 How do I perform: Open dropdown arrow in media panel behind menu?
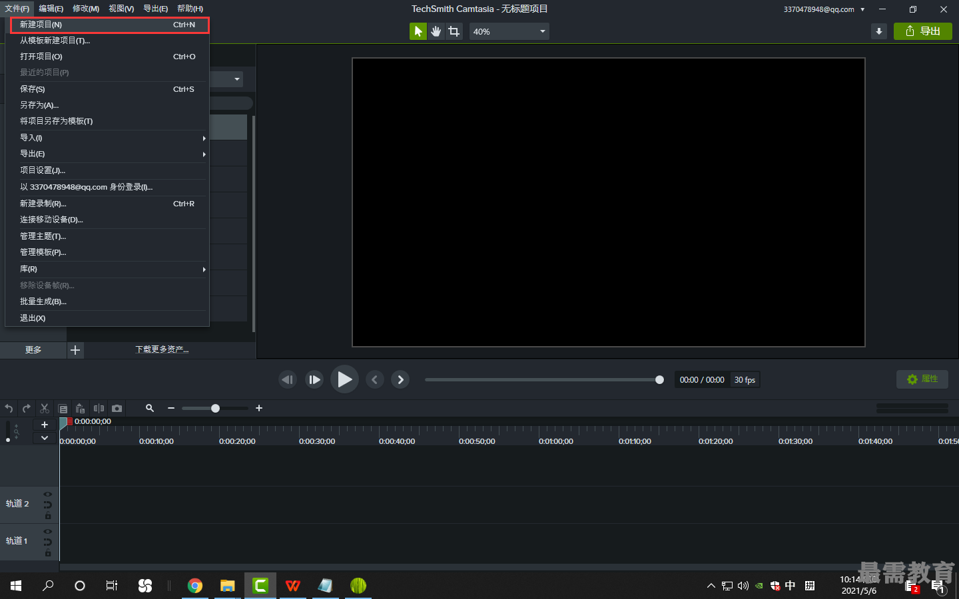coord(237,79)
